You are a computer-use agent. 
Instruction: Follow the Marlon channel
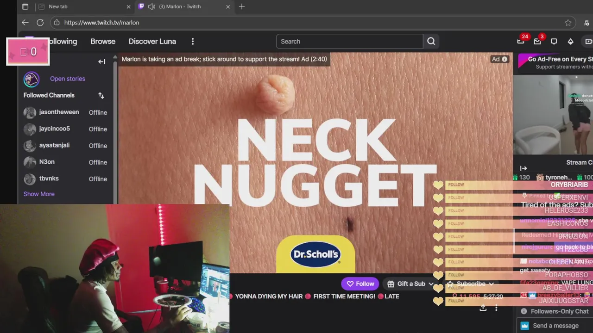point(360,284)
